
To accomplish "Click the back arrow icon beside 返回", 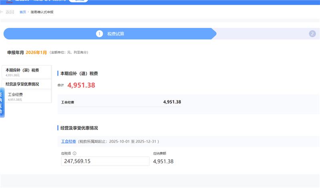I will click(2, 12).
